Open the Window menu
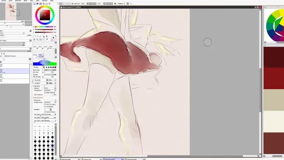The height and width of the screenshot is (160, 284). click(45, 1)
